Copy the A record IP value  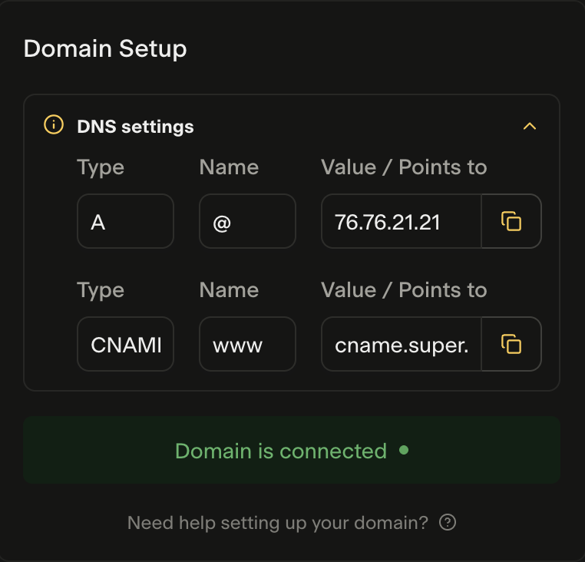point(511,221)
